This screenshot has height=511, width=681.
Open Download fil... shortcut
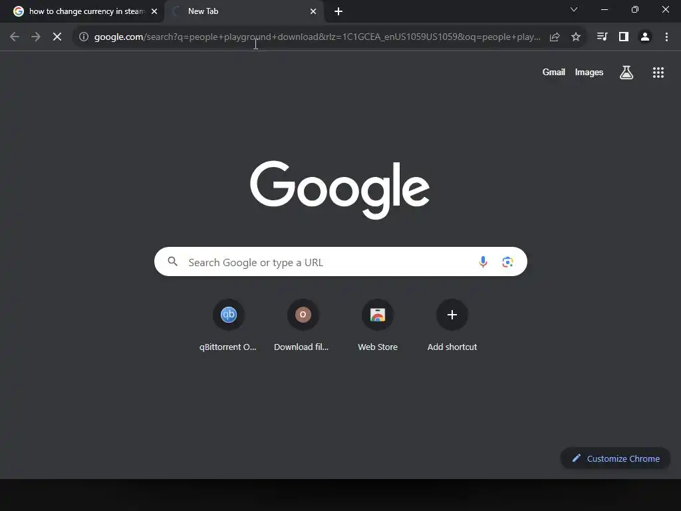pos(303,325)
